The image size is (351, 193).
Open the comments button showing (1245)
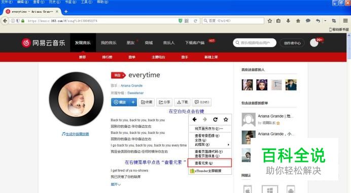point(202,102)
